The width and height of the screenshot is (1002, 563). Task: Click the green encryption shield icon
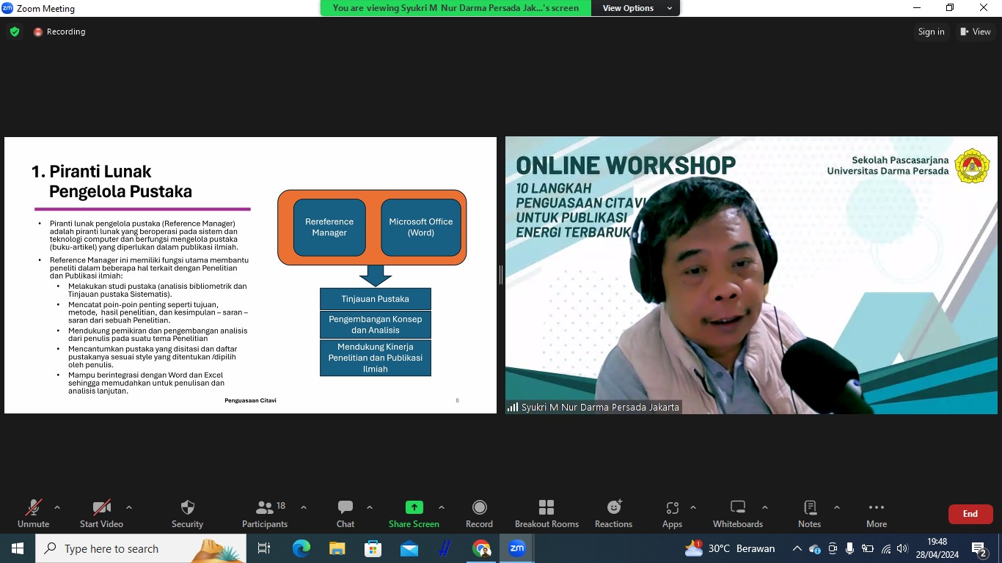[15, 32]
